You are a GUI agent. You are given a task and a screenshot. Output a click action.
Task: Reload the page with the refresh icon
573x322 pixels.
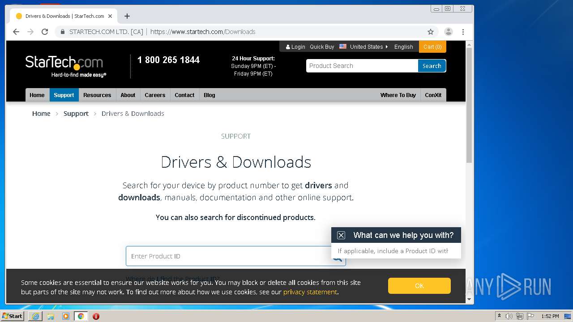tap(45, 32)
